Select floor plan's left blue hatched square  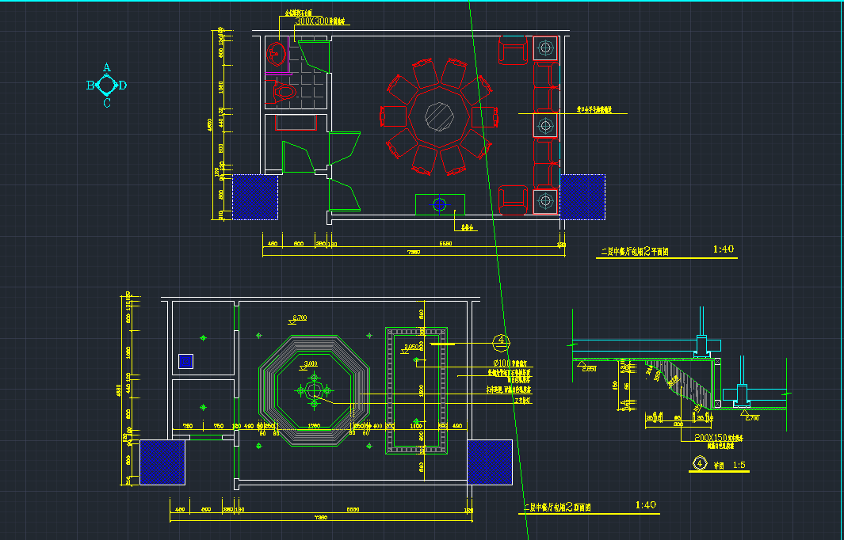click(255, 197)
